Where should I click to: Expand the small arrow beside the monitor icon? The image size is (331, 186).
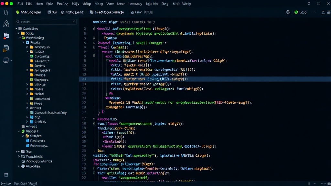pos(11,60)
